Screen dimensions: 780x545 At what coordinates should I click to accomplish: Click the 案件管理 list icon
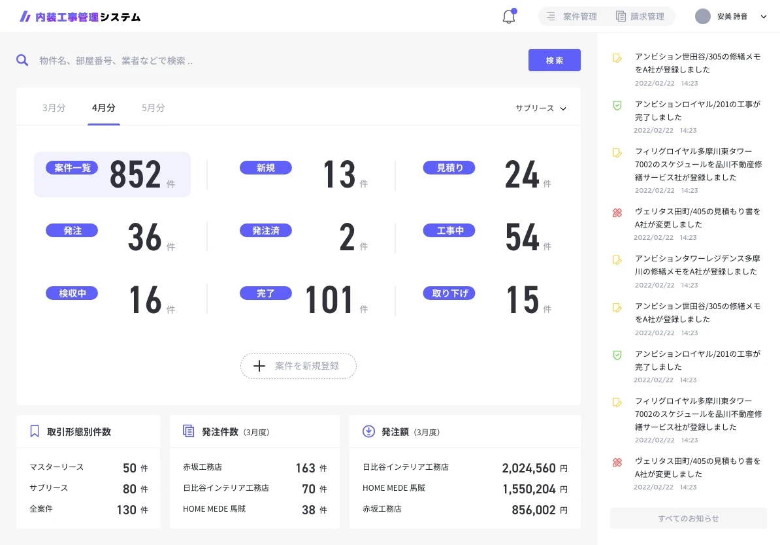tap(551, 16)
